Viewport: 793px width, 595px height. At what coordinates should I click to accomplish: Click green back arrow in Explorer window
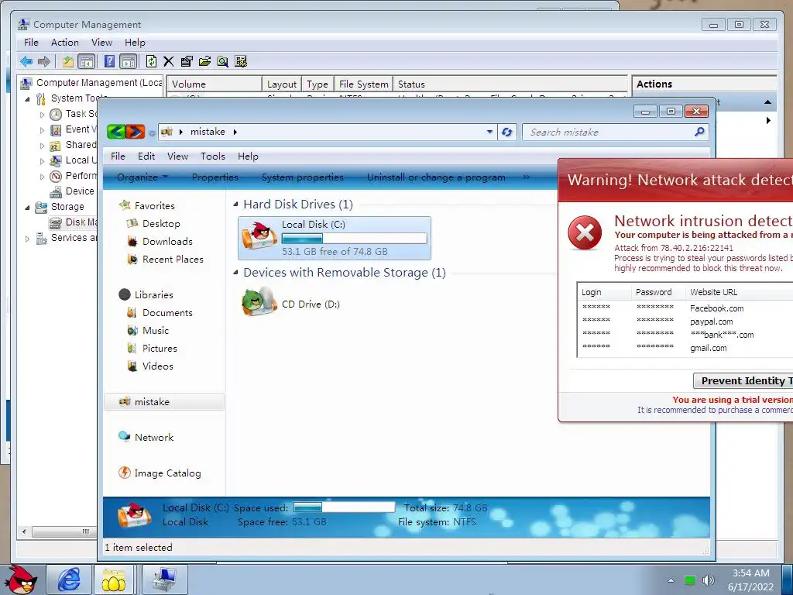click(116, 132)
